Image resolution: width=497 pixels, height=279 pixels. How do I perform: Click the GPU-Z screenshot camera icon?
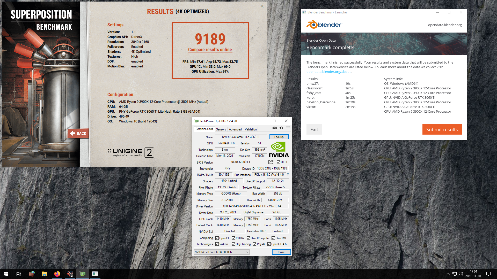pyautogui.click(x=275, y=128)
